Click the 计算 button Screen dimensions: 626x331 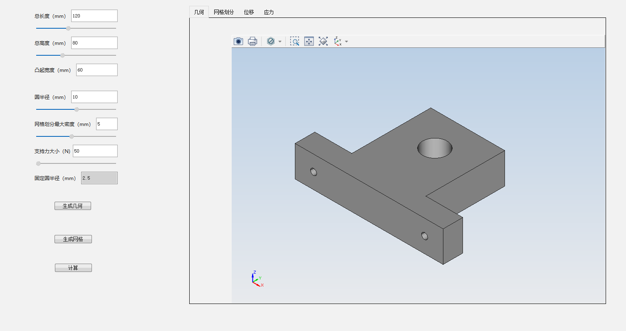73,268
